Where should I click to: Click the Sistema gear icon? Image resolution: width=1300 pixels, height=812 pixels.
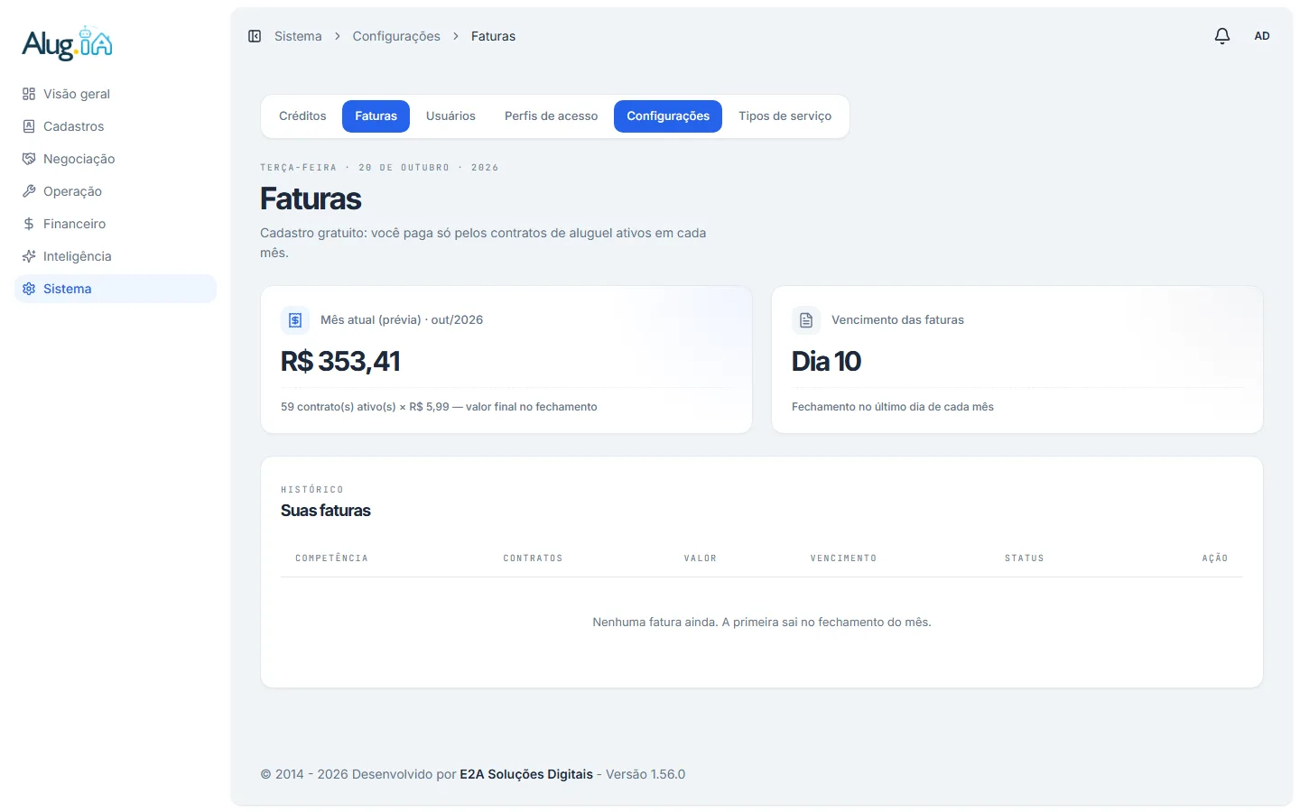click(29, 289)
